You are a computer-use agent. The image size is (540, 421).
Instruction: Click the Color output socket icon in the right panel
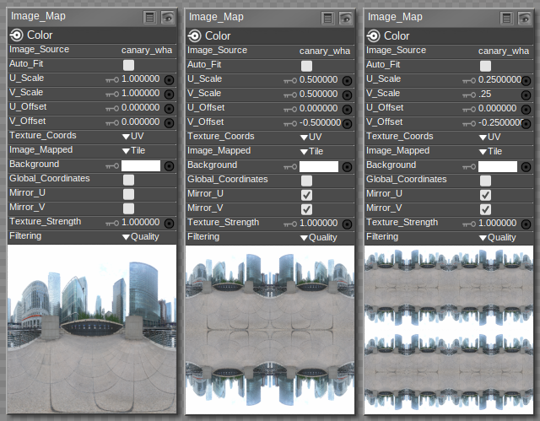pos(373,35)
